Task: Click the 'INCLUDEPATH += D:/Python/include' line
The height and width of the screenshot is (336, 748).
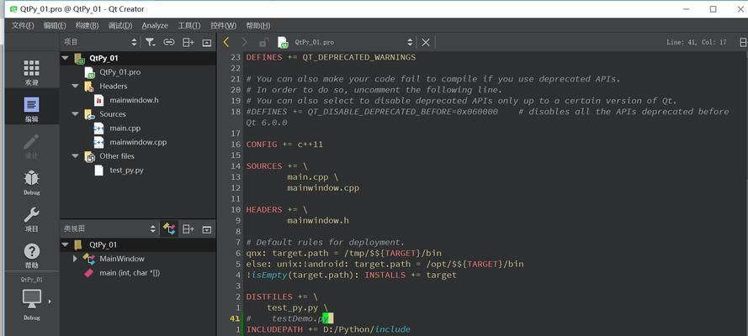Action: click(328, 329)
